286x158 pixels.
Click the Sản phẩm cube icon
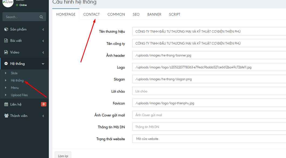[x=6, y=29]
